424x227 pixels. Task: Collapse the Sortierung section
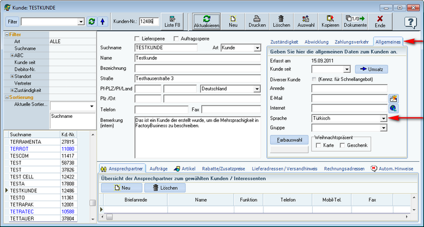point(7,97)
